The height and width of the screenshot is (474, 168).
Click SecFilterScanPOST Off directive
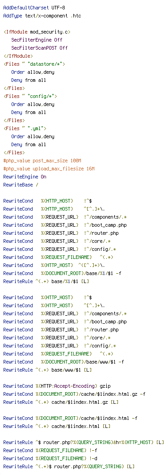pos(39,48)
